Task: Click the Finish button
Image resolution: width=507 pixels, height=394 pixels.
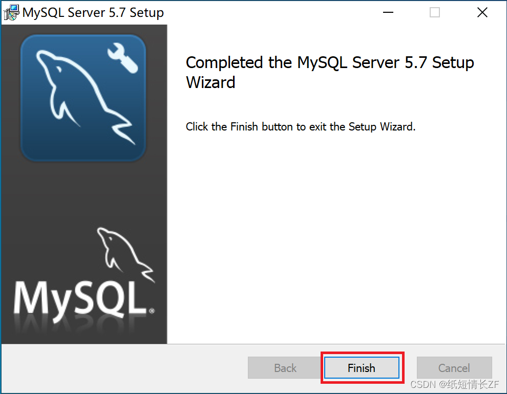Action: [362, 367]
